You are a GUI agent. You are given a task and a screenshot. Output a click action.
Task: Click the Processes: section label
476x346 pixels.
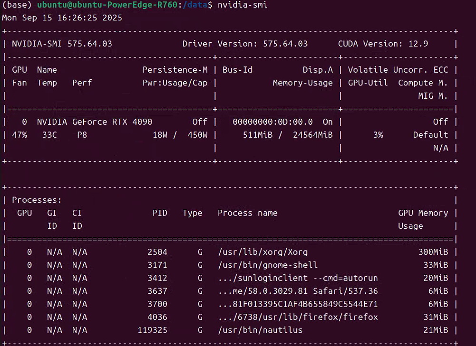pos(37,200)
